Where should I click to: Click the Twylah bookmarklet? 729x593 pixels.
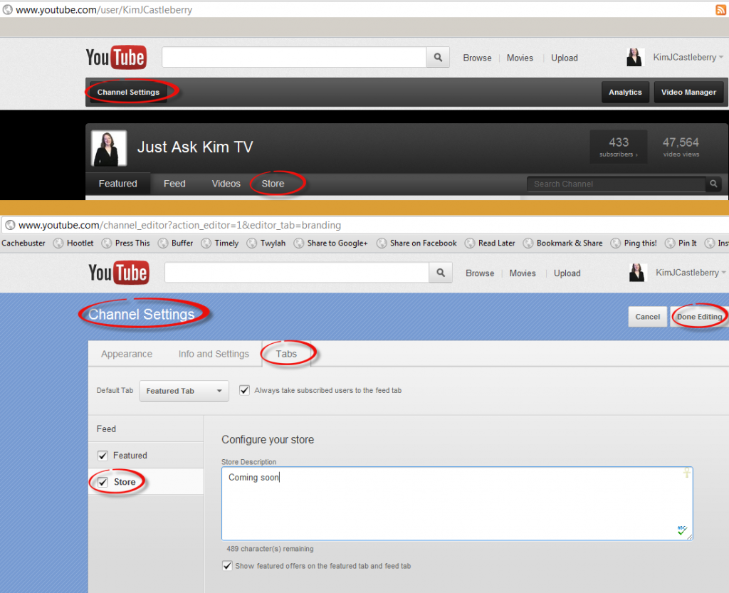[x=266, y=243]
